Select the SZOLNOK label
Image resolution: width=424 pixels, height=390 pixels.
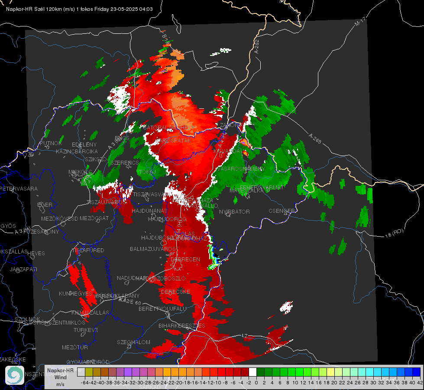(27, 319)
